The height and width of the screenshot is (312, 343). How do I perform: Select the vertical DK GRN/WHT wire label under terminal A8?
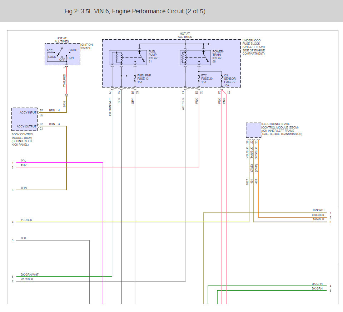(x=110, y=107)
